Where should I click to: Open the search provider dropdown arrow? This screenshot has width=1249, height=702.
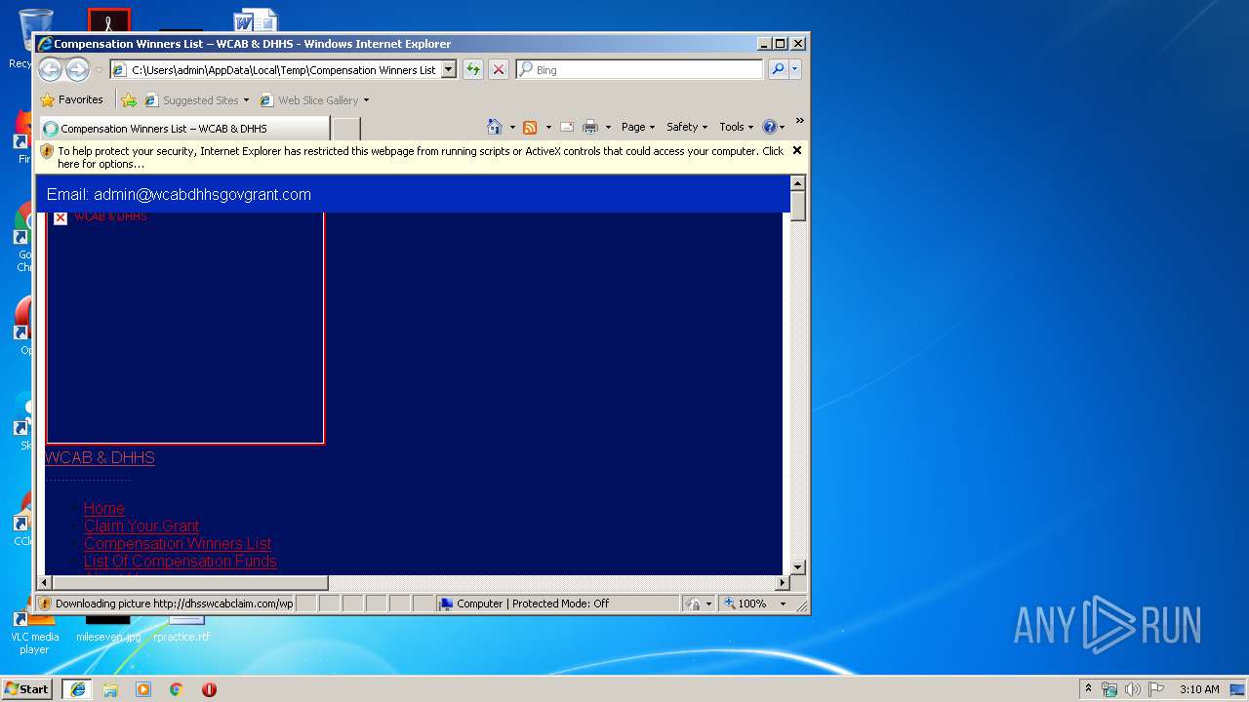coord(795,69)
